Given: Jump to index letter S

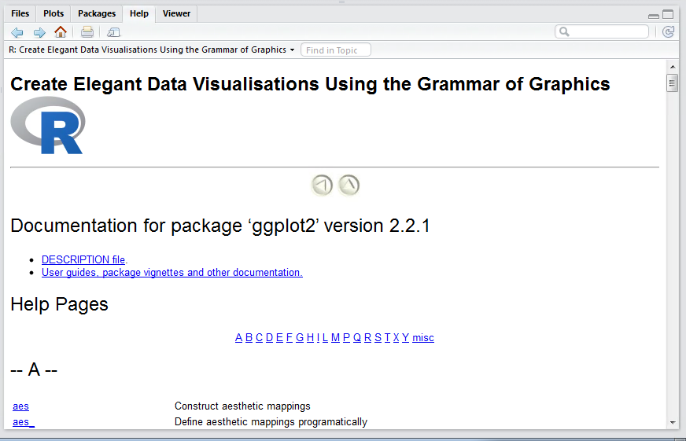Looking at the screenshot, I should pos(378,337).
